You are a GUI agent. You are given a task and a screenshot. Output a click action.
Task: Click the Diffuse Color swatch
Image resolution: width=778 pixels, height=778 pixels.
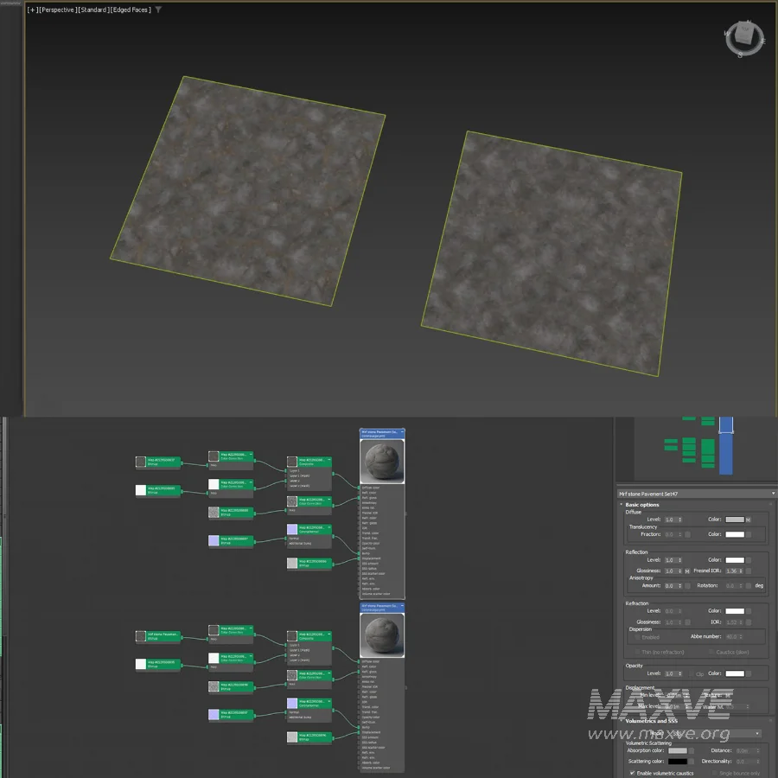point(734,520)
